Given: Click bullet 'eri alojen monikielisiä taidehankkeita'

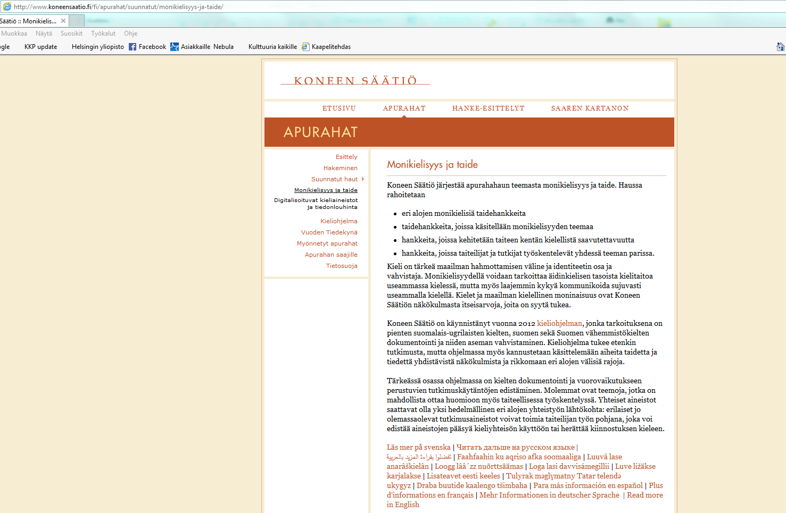Looking at the screenshot, I should (x=464, y=214).
